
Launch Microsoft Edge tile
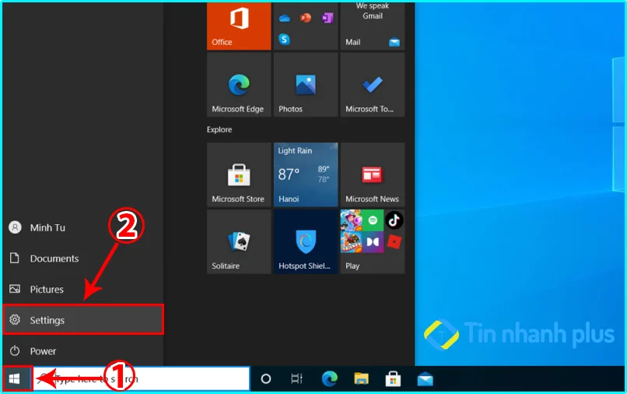239,85
